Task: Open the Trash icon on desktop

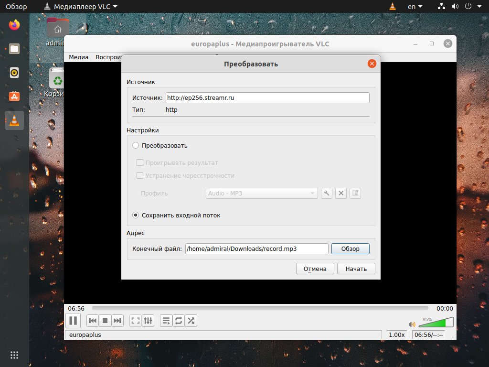Action: (x=56, y=83)
